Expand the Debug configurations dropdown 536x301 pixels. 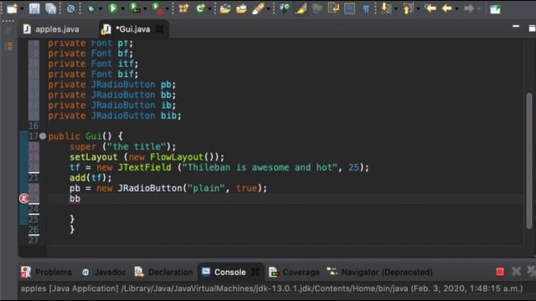(100, 9)
